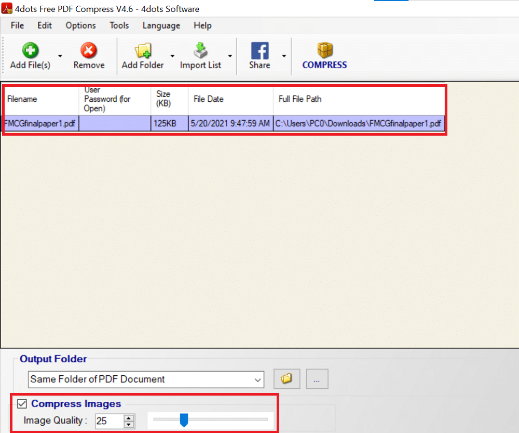Screen dimensions: 519x433
Task: Browse output folder with yellow folder icon
Action: 285,379
